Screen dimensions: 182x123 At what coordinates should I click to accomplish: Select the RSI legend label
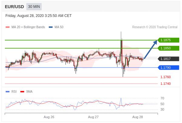pyautogui.click(x=14, y=91)
